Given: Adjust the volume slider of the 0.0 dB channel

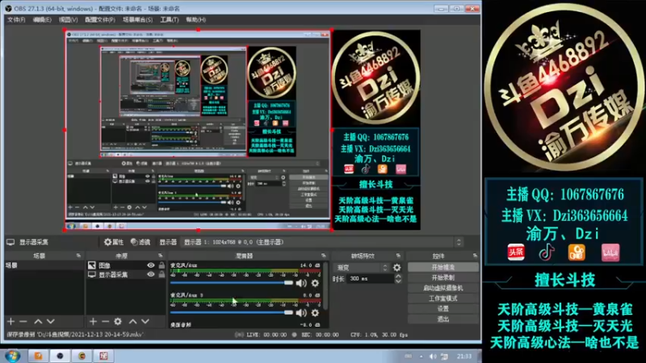Looking at the screenshot, I should pyautogui.click(x=232, y=313).
